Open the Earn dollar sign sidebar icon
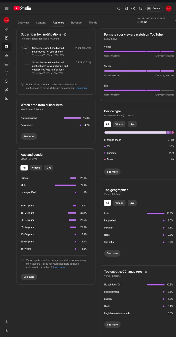 (x=6, y=81)
